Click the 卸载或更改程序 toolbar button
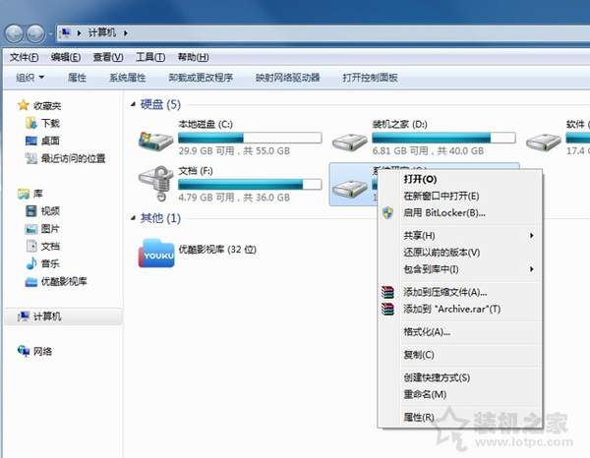The image size is (590, 458). [201, 78]
